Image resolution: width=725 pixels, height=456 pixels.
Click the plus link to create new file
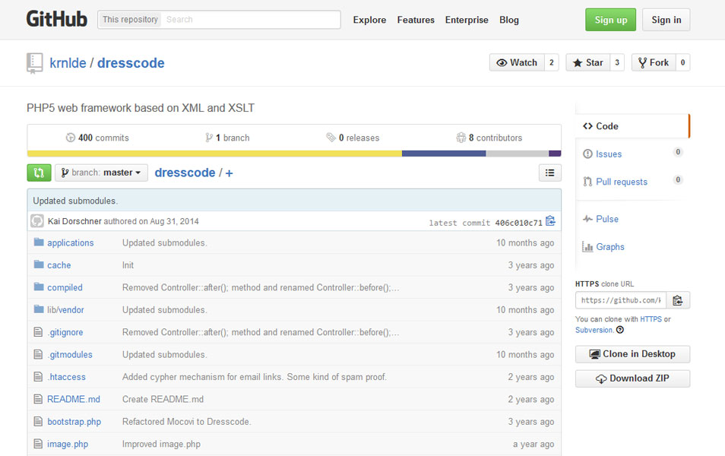point(229,173)
